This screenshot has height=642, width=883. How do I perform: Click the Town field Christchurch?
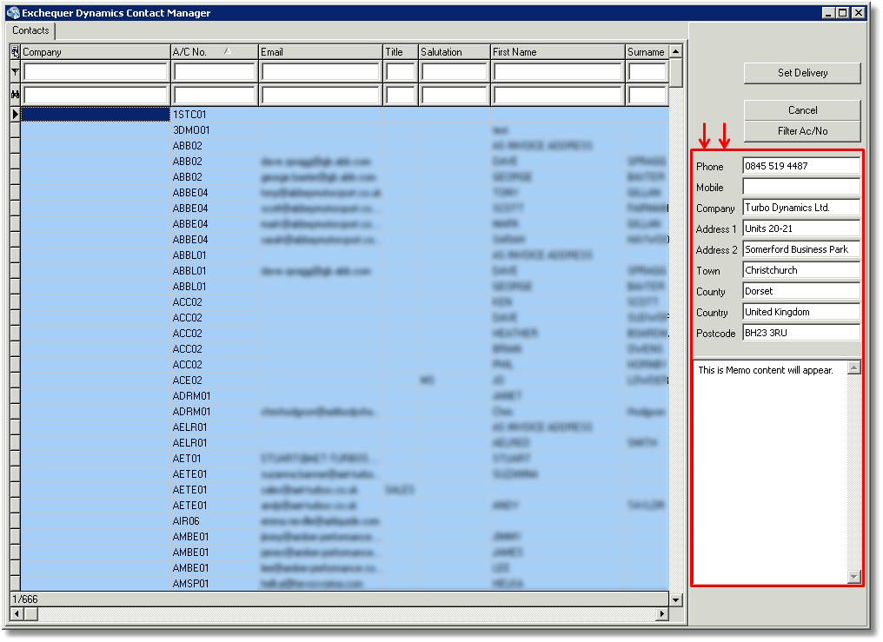tap(801, 270)
